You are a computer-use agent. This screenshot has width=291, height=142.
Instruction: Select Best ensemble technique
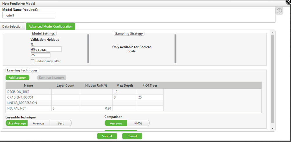pos(61,123)
